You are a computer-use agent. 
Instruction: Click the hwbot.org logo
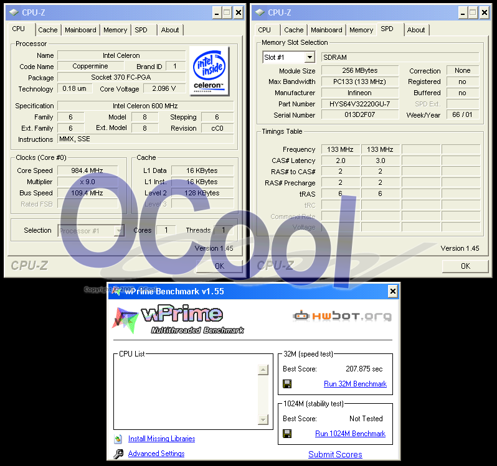click(343, 315)
